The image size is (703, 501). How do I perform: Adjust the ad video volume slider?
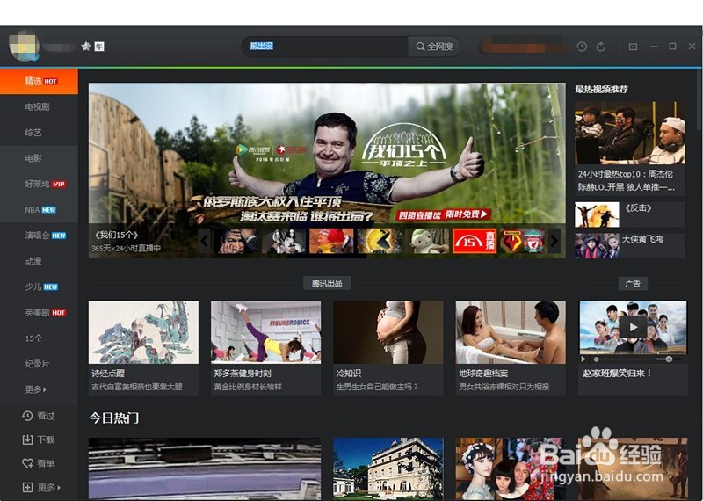coord(670,359)
